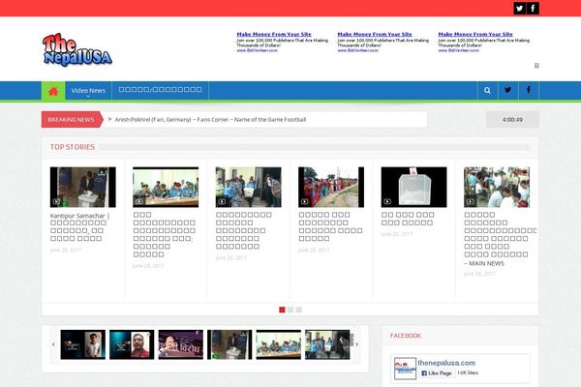Open first bottom carousel thumbnail of young man

(x=83, y=344)
